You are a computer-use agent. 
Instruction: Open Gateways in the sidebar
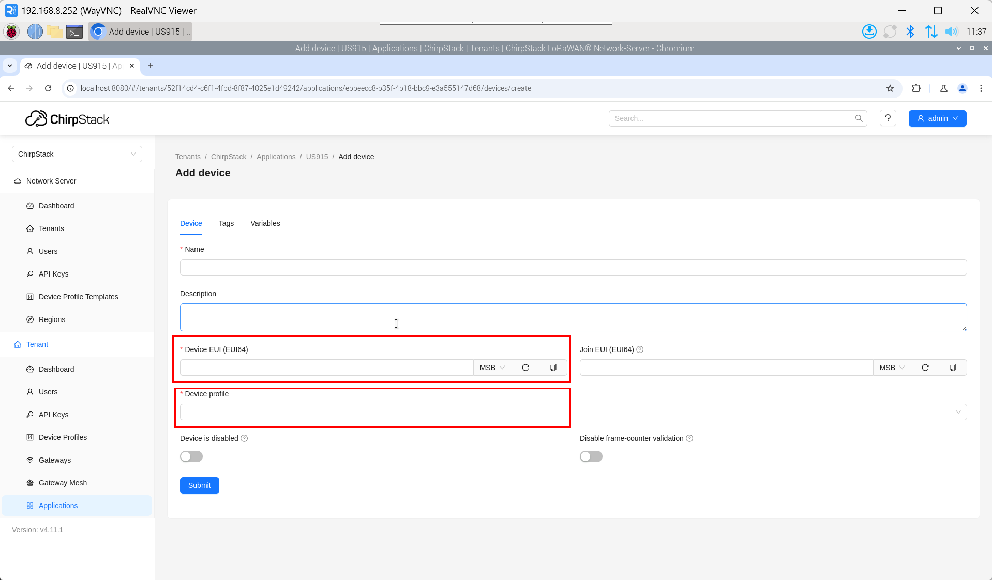(x=55, y=460)
